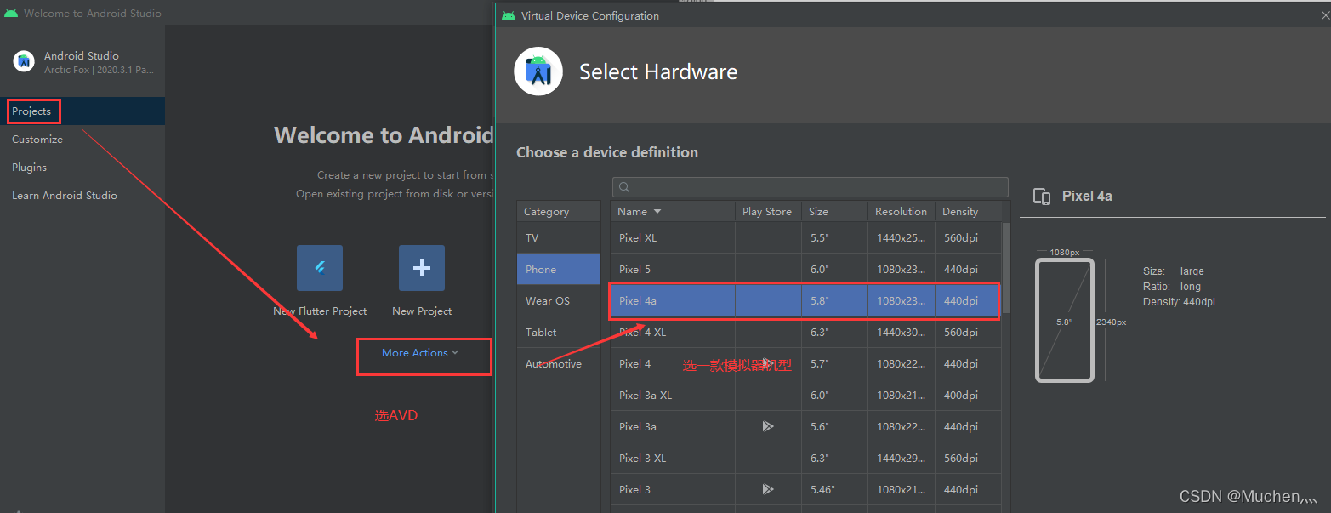Click the 5.46" size cell for Pixel 3

tap(834, 490)
